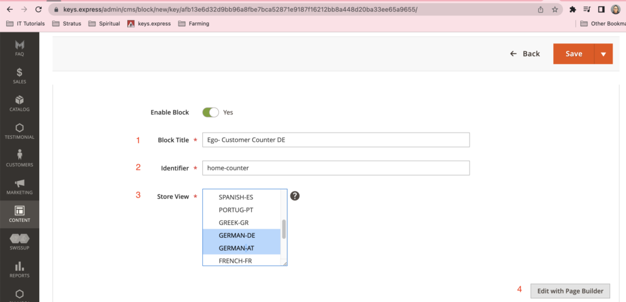Toggle the Enable Block switch

tap(210, 112)
